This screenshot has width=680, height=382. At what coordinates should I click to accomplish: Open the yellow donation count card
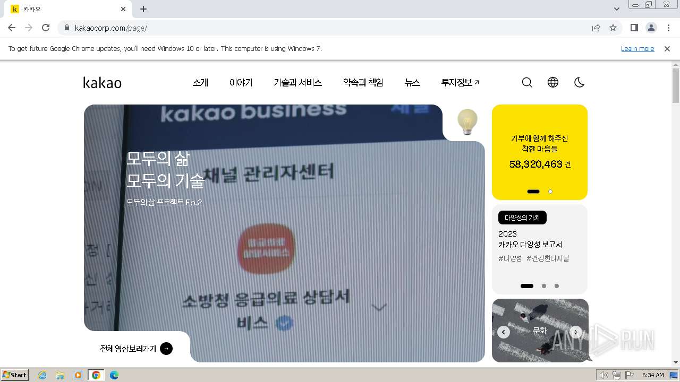(540, 152)
